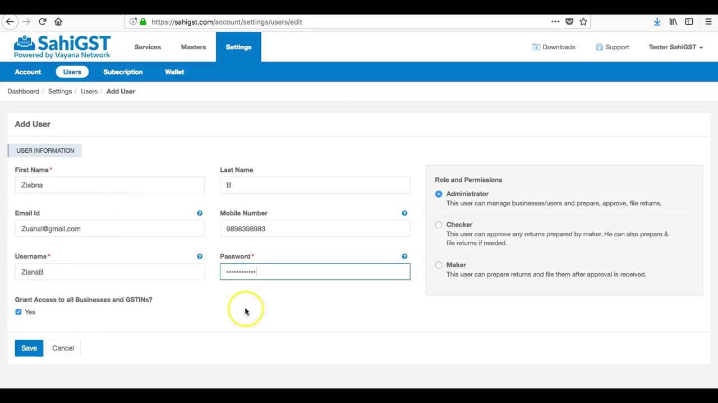Screen dimensions: 718x403
Task: Open the Support link
Action: (x=612, y=47)
